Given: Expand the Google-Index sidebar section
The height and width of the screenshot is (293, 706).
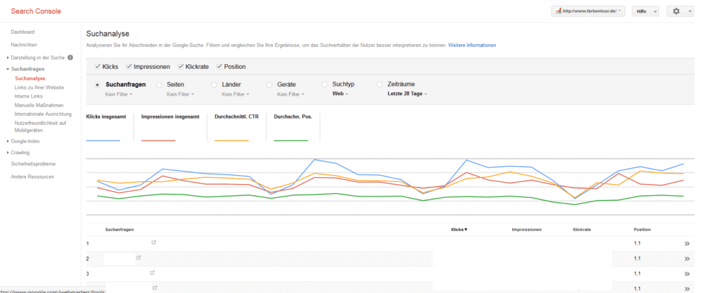Looking at the screenshot, I should (24, 141).
